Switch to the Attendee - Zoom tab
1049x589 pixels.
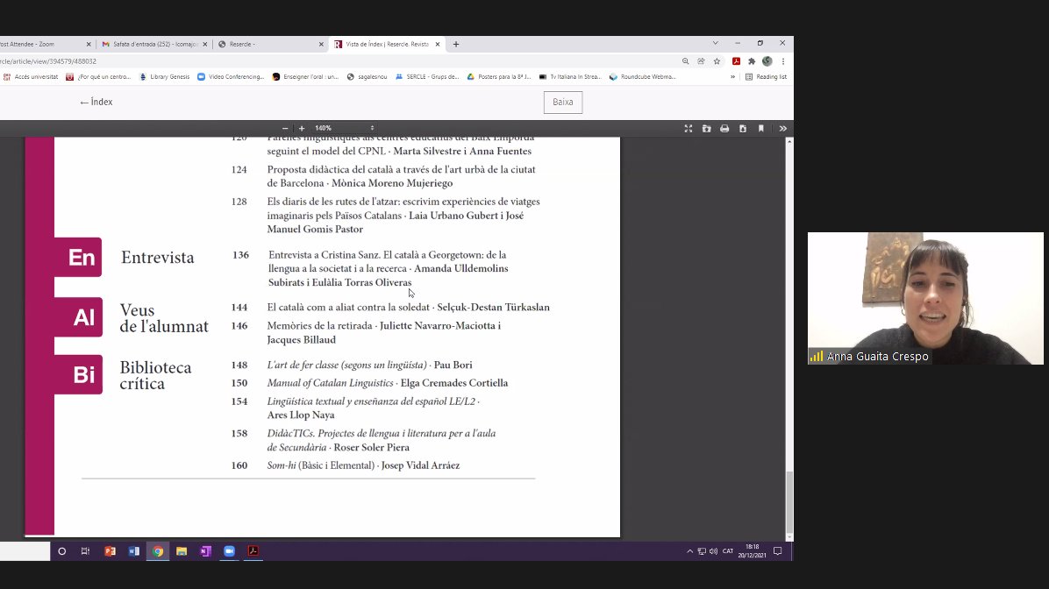46,44
